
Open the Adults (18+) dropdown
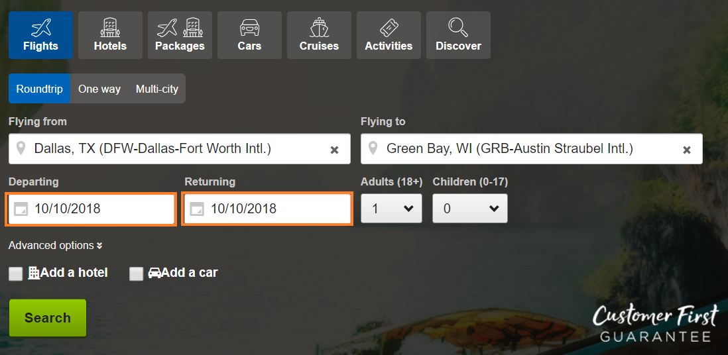click(x=391, y=209)
